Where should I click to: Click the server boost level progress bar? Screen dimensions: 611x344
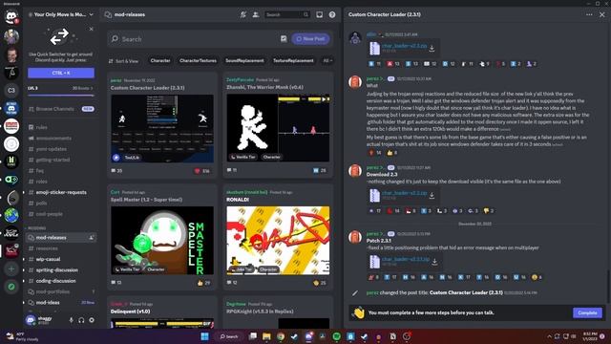[61, 95]
